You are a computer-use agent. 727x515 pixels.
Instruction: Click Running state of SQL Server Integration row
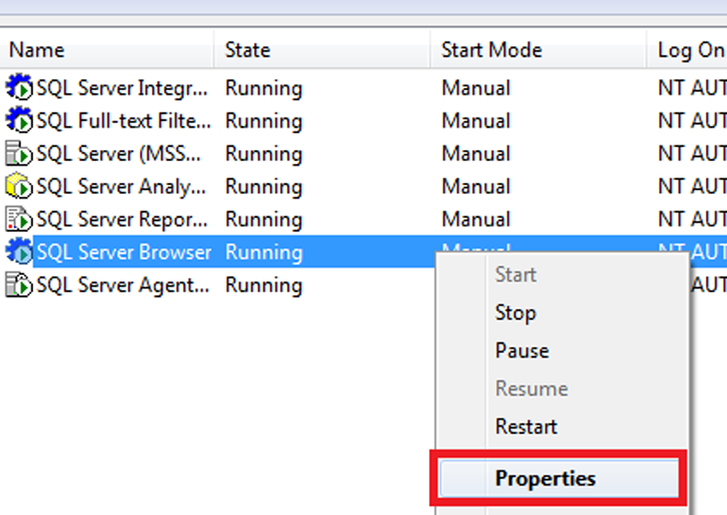pyautogui.click(x=263, y=88)
